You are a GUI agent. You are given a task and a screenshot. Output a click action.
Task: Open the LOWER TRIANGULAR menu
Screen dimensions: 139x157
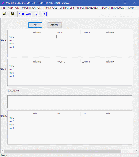tap(114, 8)
